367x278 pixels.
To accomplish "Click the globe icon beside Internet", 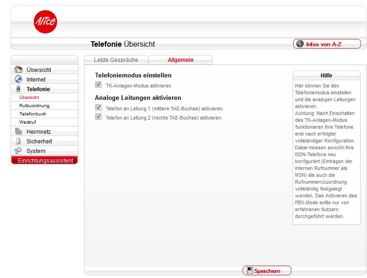I will [18, 79].
